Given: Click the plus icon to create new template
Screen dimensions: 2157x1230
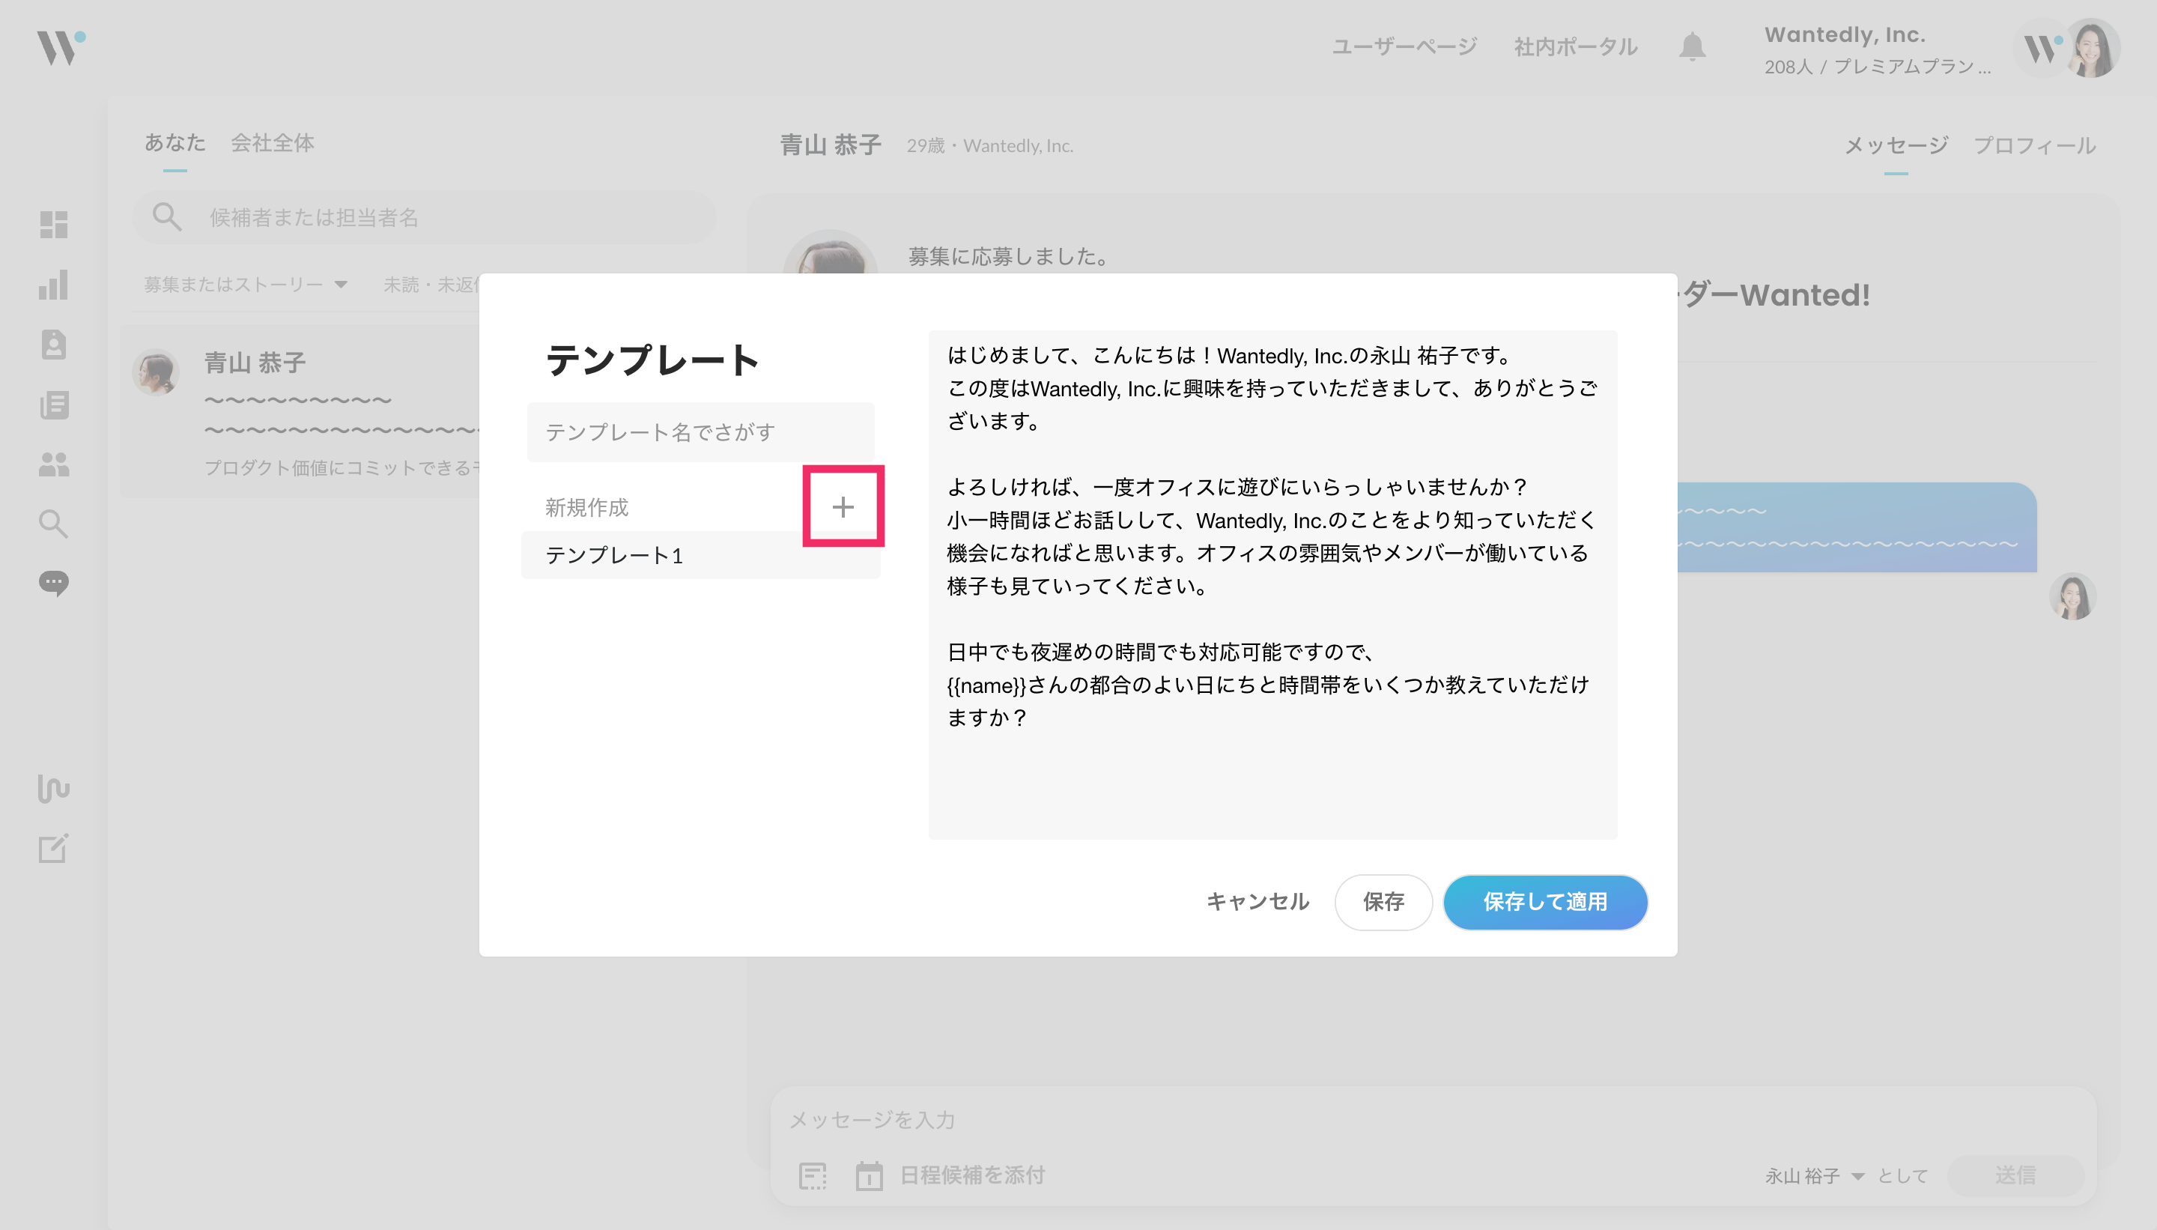Looking at the screenshot, I should (x=842, y=507).
